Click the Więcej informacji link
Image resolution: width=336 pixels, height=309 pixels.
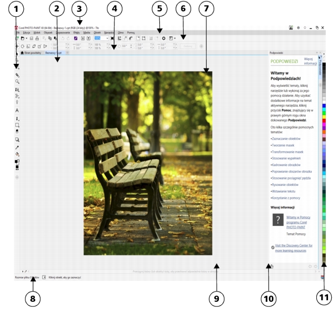pyautogui.click(x=310, y=61)
